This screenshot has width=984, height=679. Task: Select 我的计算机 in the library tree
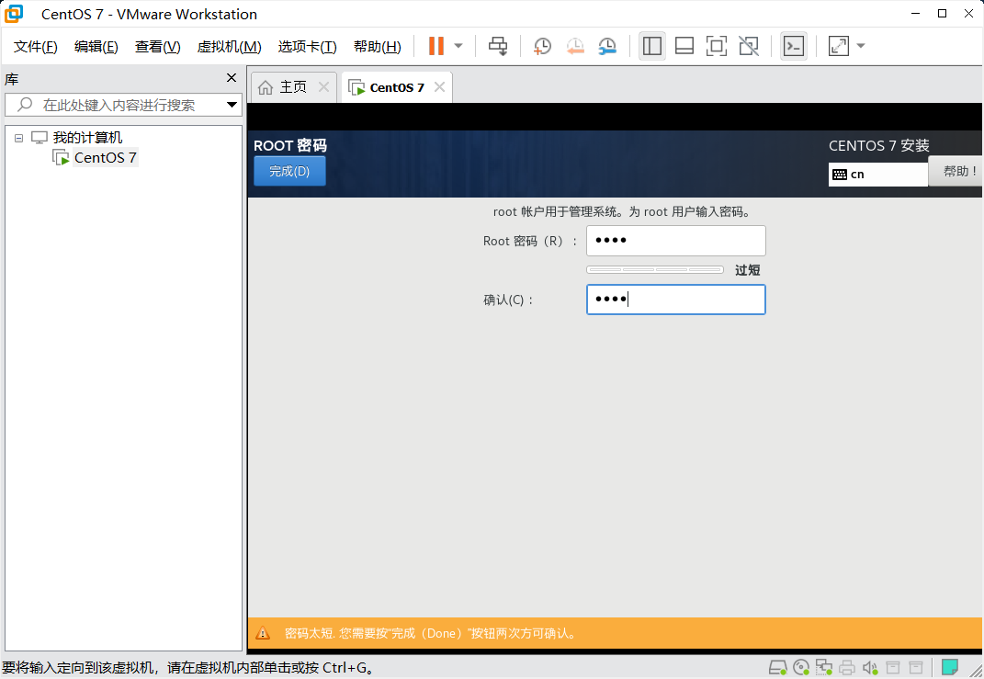click(87, 138)
